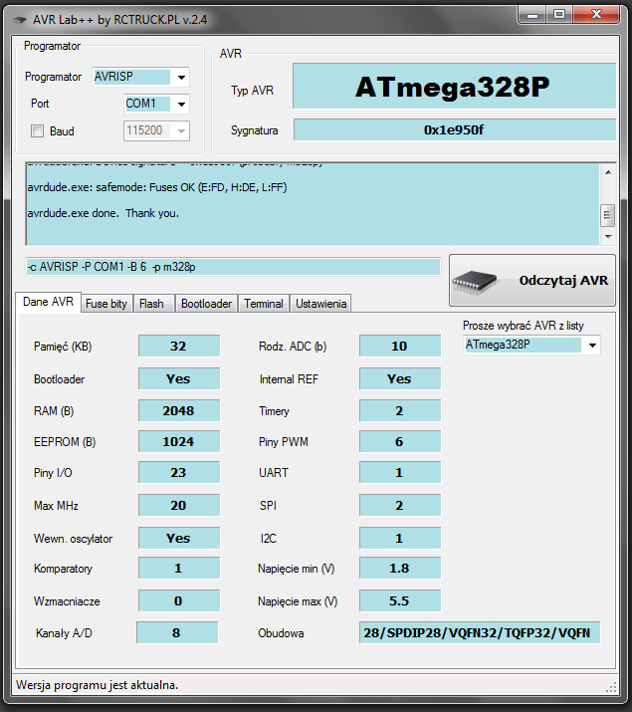The width and height of the screenshot is (632, 712).
Task: Click the Bootloader value Yes
Action: pyautogui.click(x=179, y=378)
